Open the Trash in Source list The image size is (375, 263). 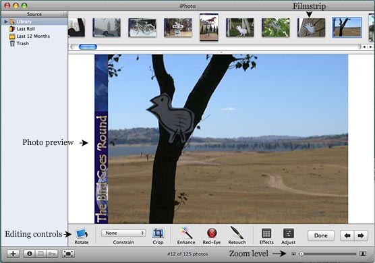(x=34, y=44)
